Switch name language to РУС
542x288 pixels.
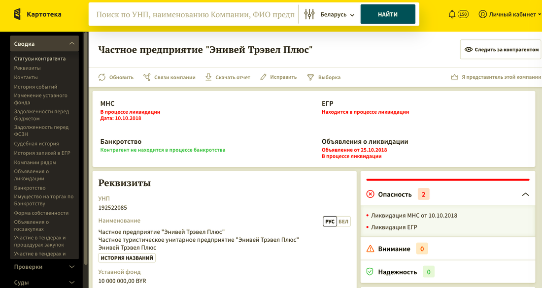coord(330,222)
